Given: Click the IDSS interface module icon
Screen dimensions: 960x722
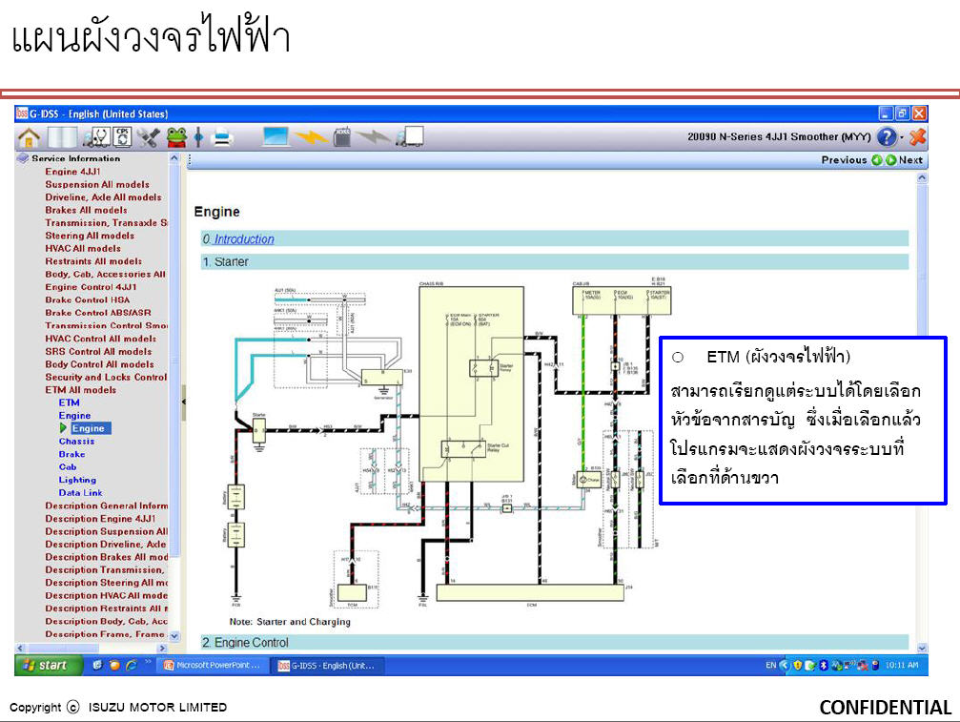Looking at the screenshot, I should click(342, 137).
